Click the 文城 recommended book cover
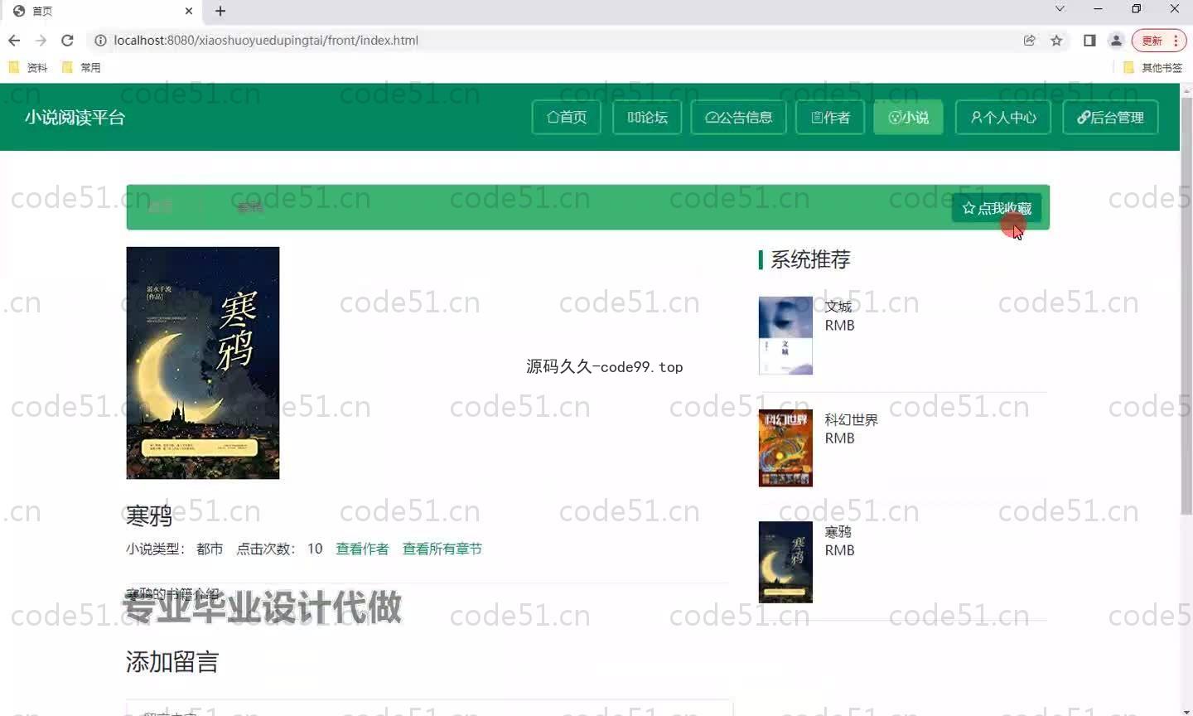 coord(785,336)
